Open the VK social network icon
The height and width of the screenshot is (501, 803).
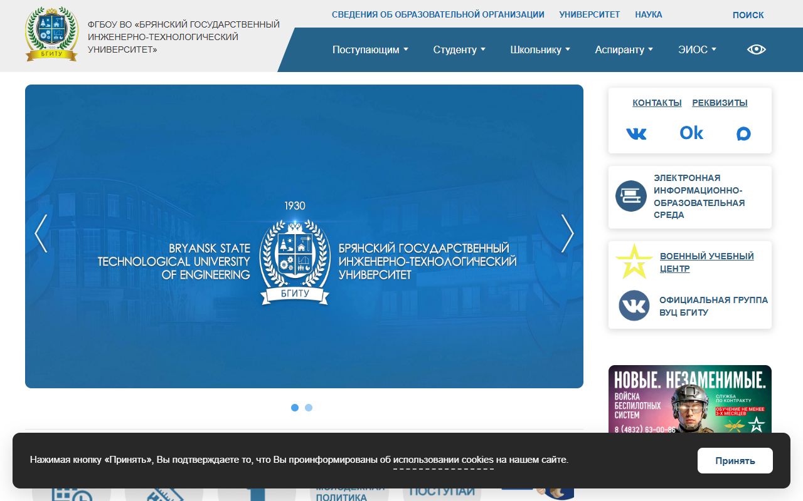coord(636,133)
